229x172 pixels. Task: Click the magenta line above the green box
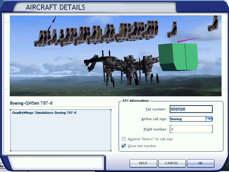tap(188, 40)
